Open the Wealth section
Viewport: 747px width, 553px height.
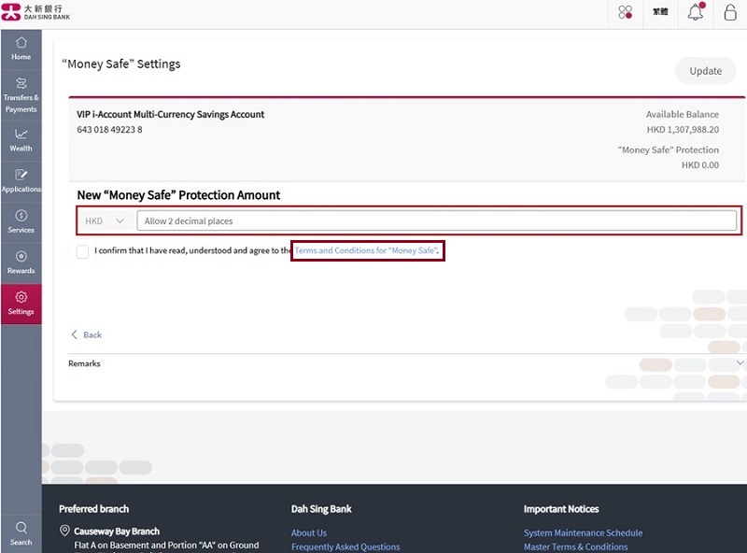(x=21, y=139)
